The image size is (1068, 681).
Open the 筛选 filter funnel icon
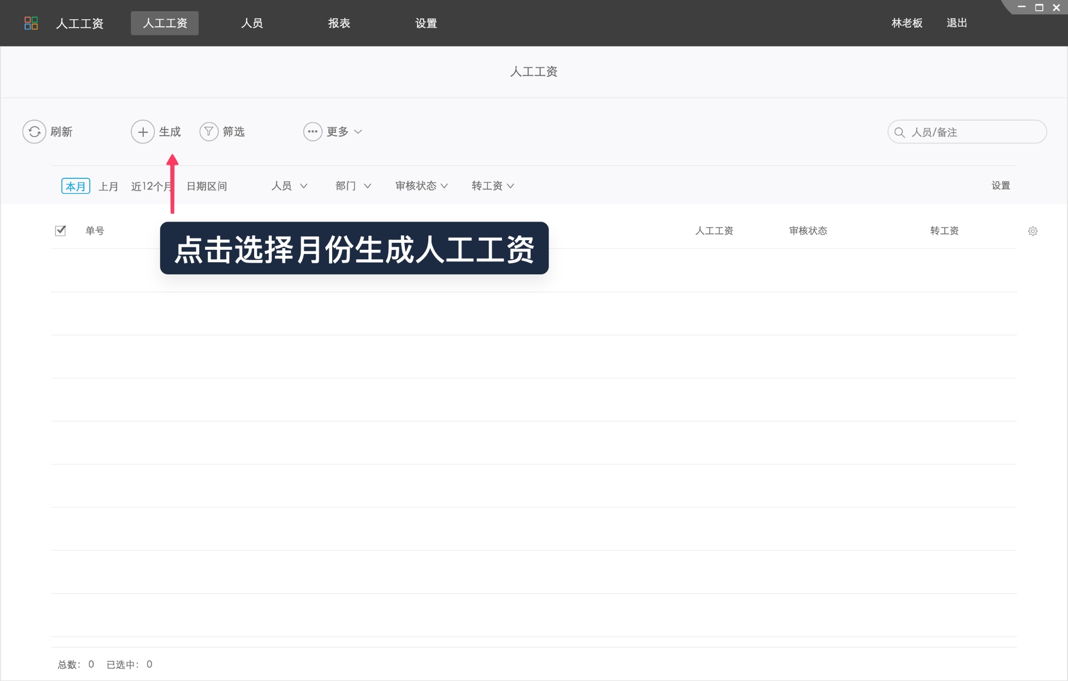pos(208,131)
